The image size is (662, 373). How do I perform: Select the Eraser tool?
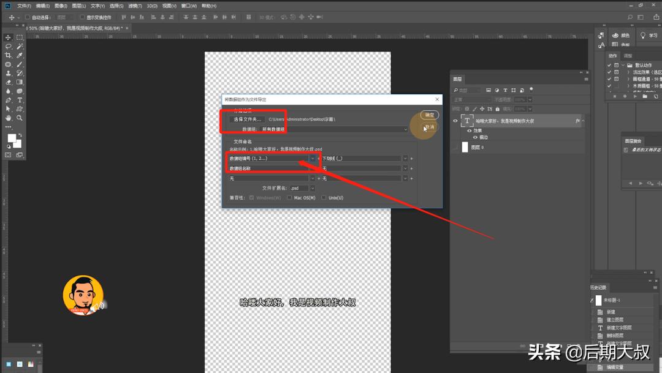[x=9, y=82]
